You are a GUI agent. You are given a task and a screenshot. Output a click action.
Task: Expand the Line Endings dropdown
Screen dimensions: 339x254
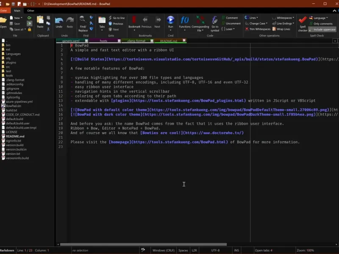tap(284, 24)
